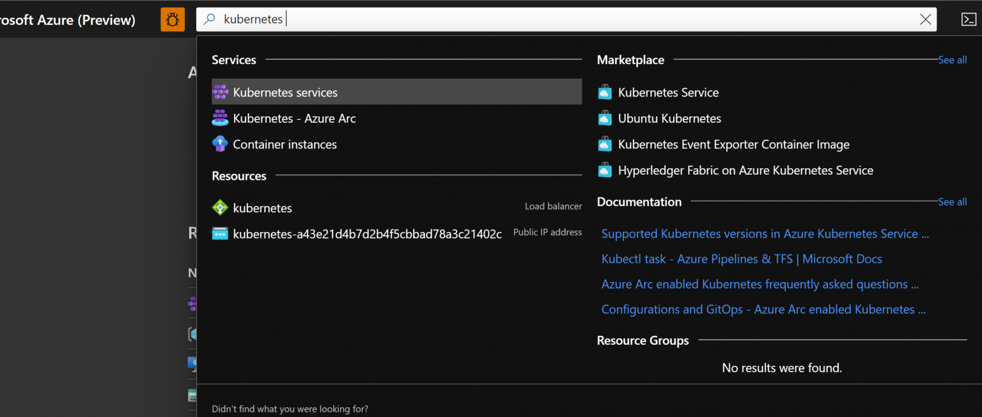This screenshot has height=417, width=982.
Task: Open the Kubectl task Azure Pipelines article
Action: [x=742, y=258]
